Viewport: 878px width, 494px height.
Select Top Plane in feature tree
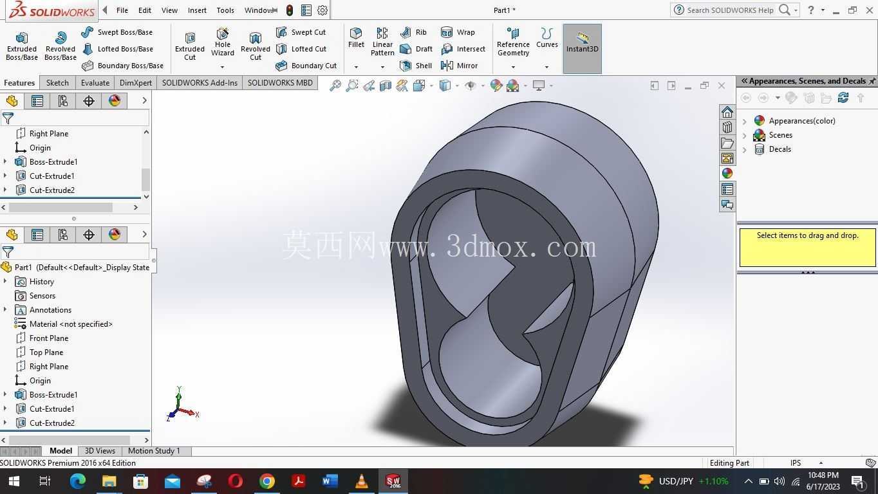39,352
